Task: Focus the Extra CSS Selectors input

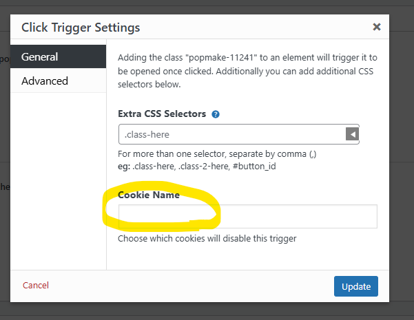Action: coord(232,134)
